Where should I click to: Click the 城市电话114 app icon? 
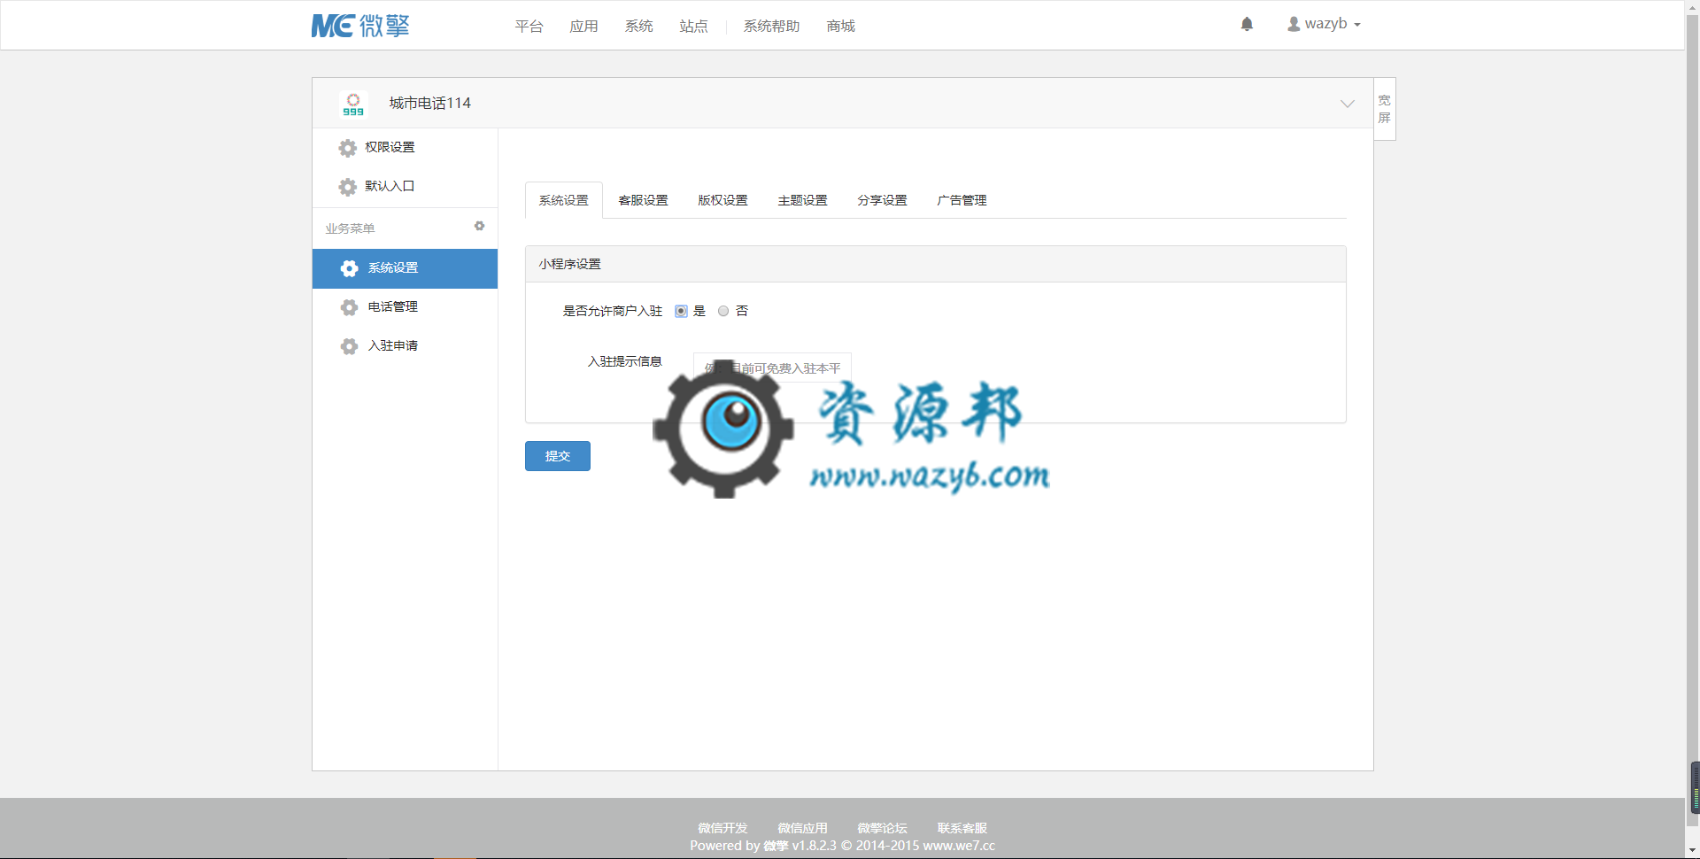[x=353, y=104]
